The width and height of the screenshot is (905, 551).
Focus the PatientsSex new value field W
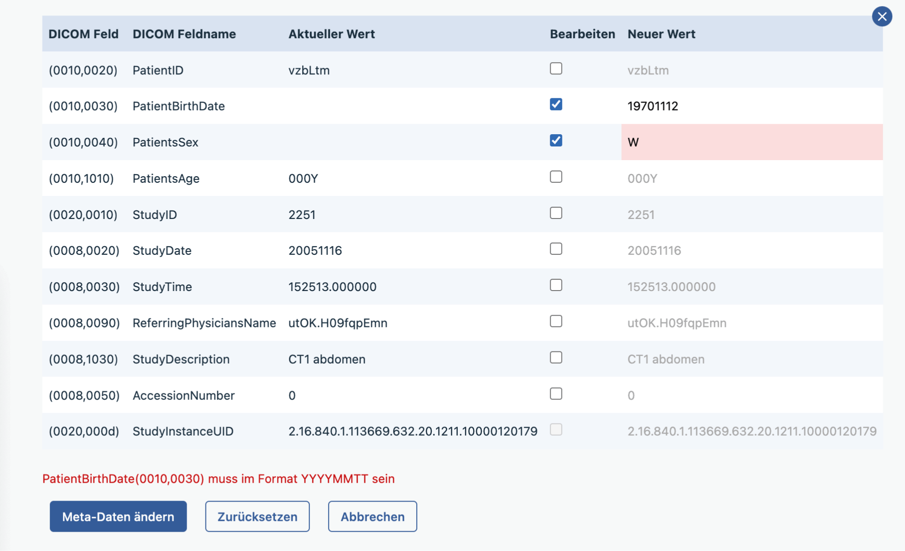752,142
